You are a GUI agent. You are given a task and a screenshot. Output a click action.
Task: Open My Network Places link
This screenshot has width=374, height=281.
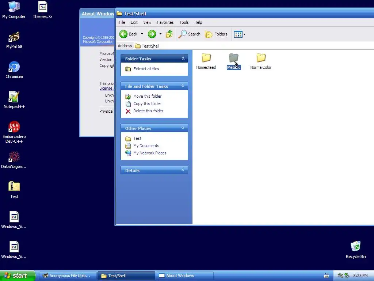tap(149, 153)
